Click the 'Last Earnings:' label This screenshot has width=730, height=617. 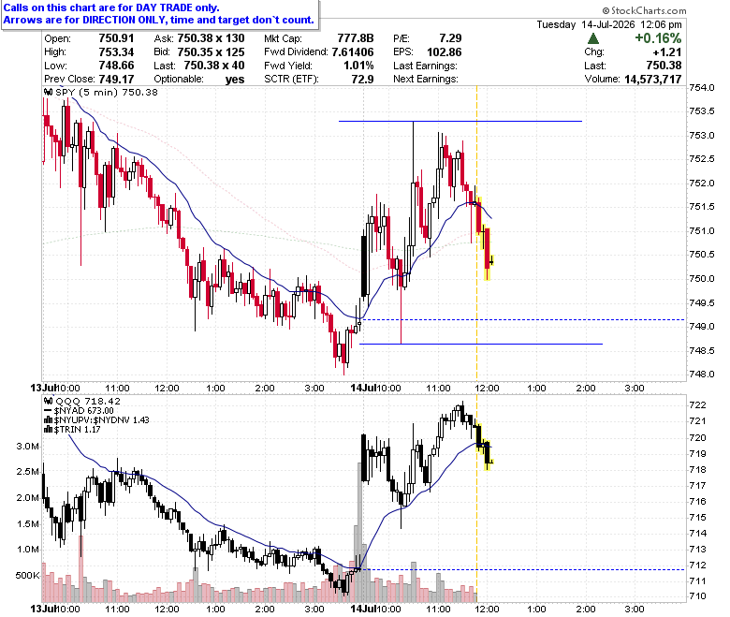425,66
